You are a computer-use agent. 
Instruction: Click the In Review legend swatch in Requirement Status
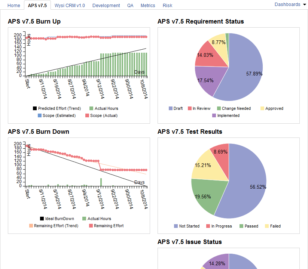click(190, 109)
